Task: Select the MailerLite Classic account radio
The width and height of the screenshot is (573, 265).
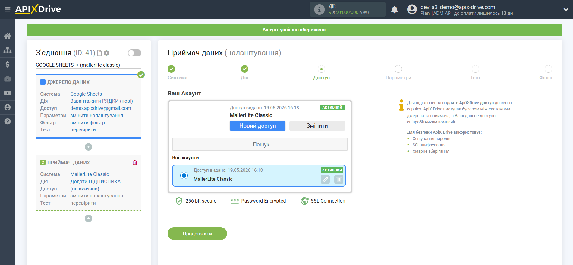Action: (x=184, y=175)
